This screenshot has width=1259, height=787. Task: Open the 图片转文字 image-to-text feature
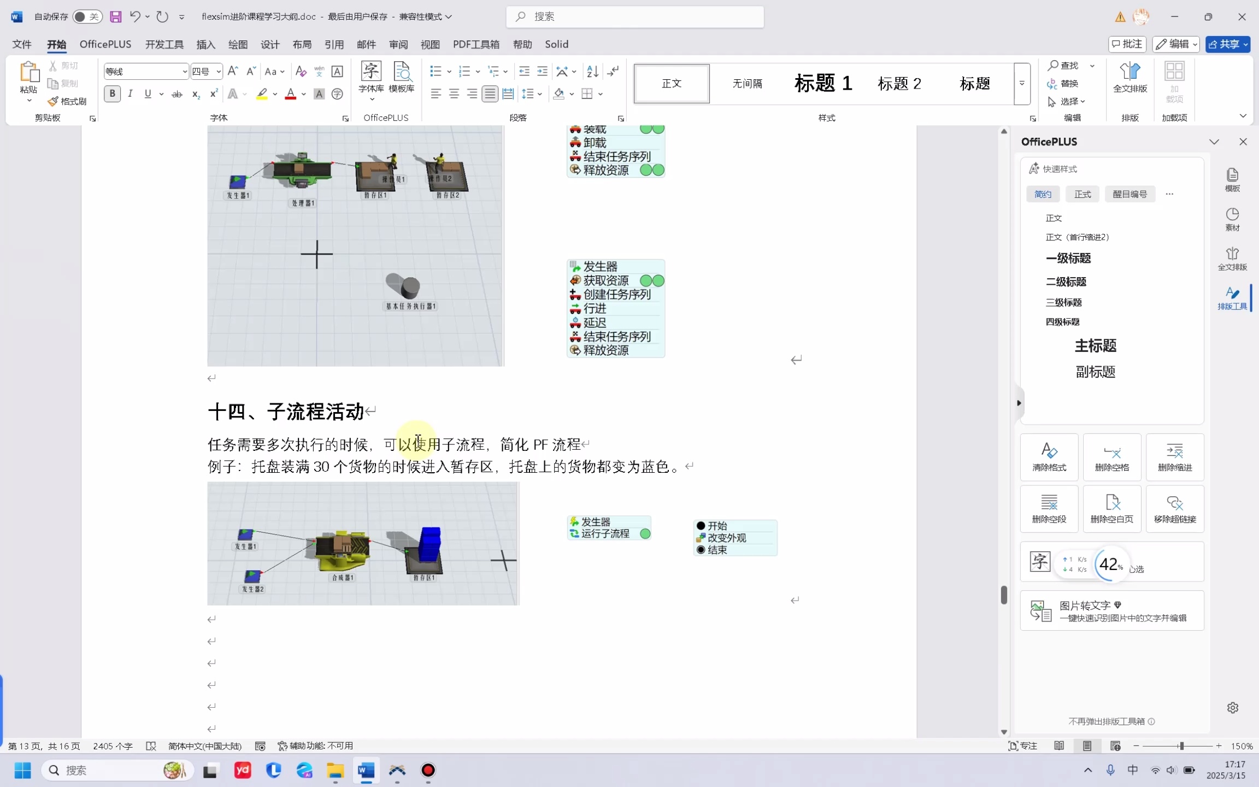(1110, 610)
